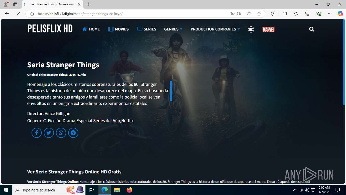Open the Series menu item
This screenshot has width=346, height=195.
[x=147, y=29]
